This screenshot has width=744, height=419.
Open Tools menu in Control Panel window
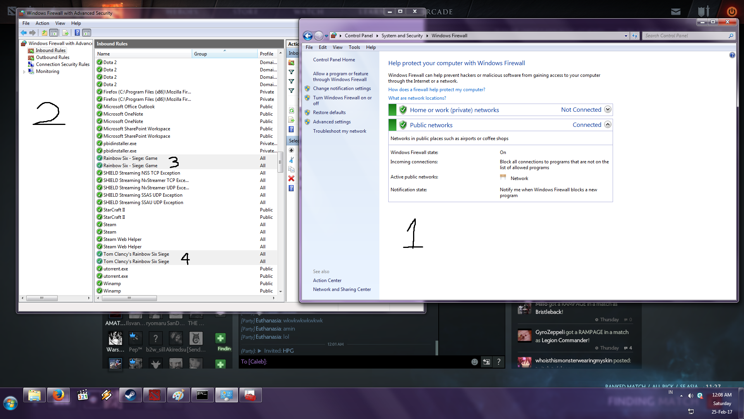(354, 47)
